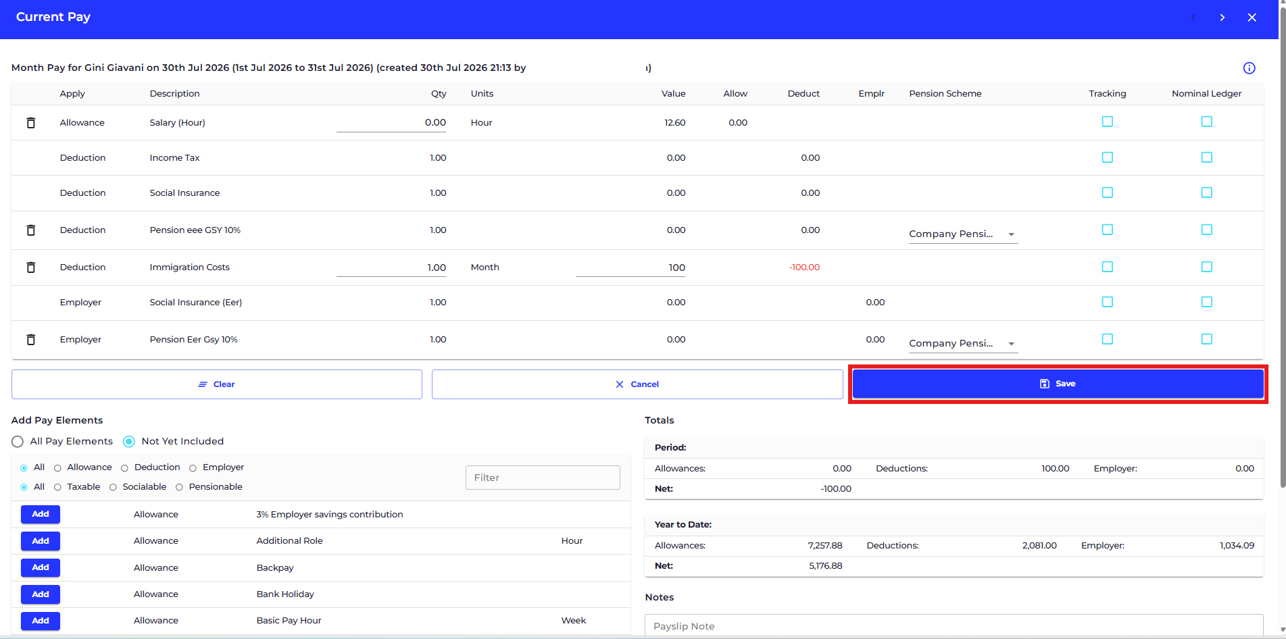The height and width of the screenshot is (639, 1286).
Task: Filter pay elements by Employer type
Action: click(193, 468)
